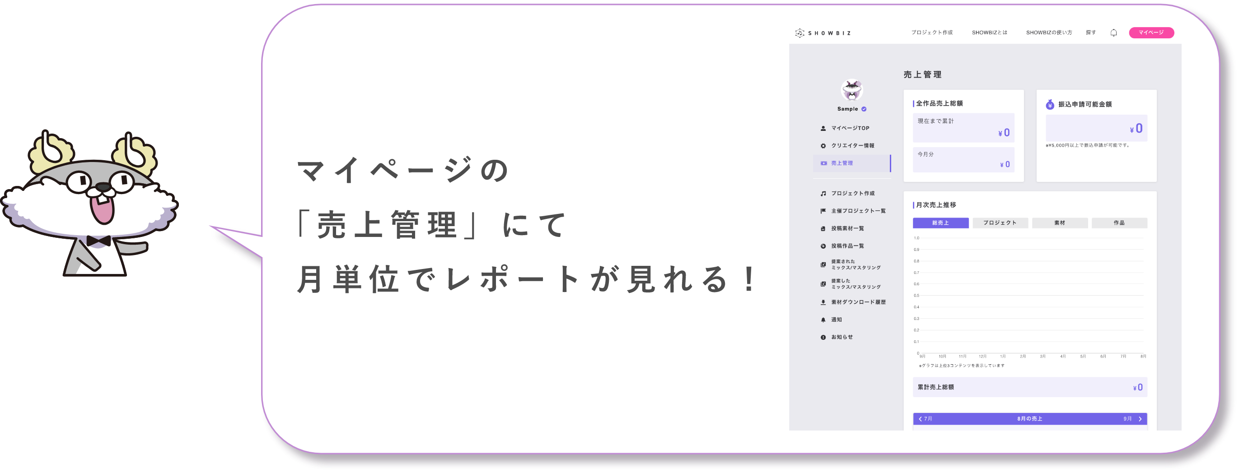
Task: Switch to the 素材 tab
Action: tap(1060, 223)
